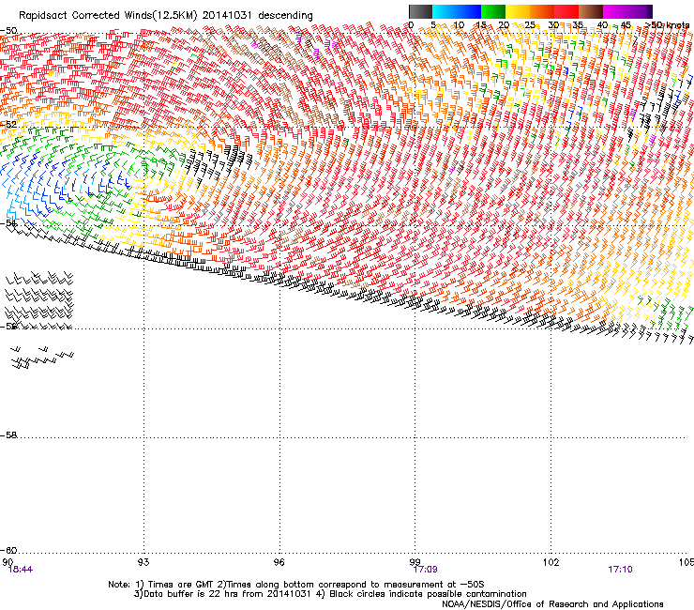Click the yellow 20–25 knots legend color segment
Image resolution: width=694 pixels, height=610 pixels.
518,11
